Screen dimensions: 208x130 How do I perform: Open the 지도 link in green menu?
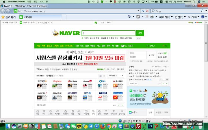point(99,46)
